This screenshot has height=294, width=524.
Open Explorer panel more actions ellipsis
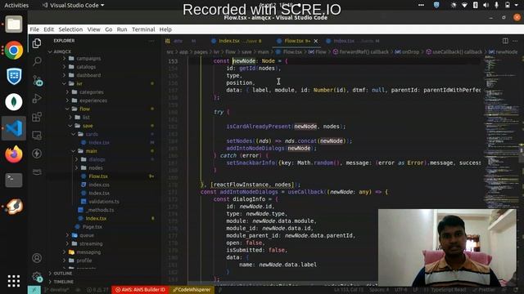pyautogui.click(x=151, y=41)
